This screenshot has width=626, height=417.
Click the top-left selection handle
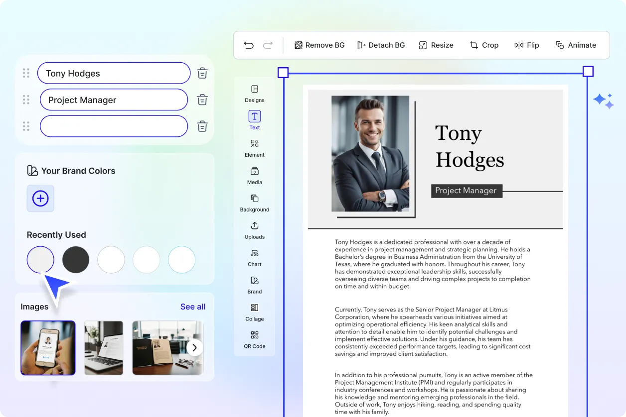283,72
